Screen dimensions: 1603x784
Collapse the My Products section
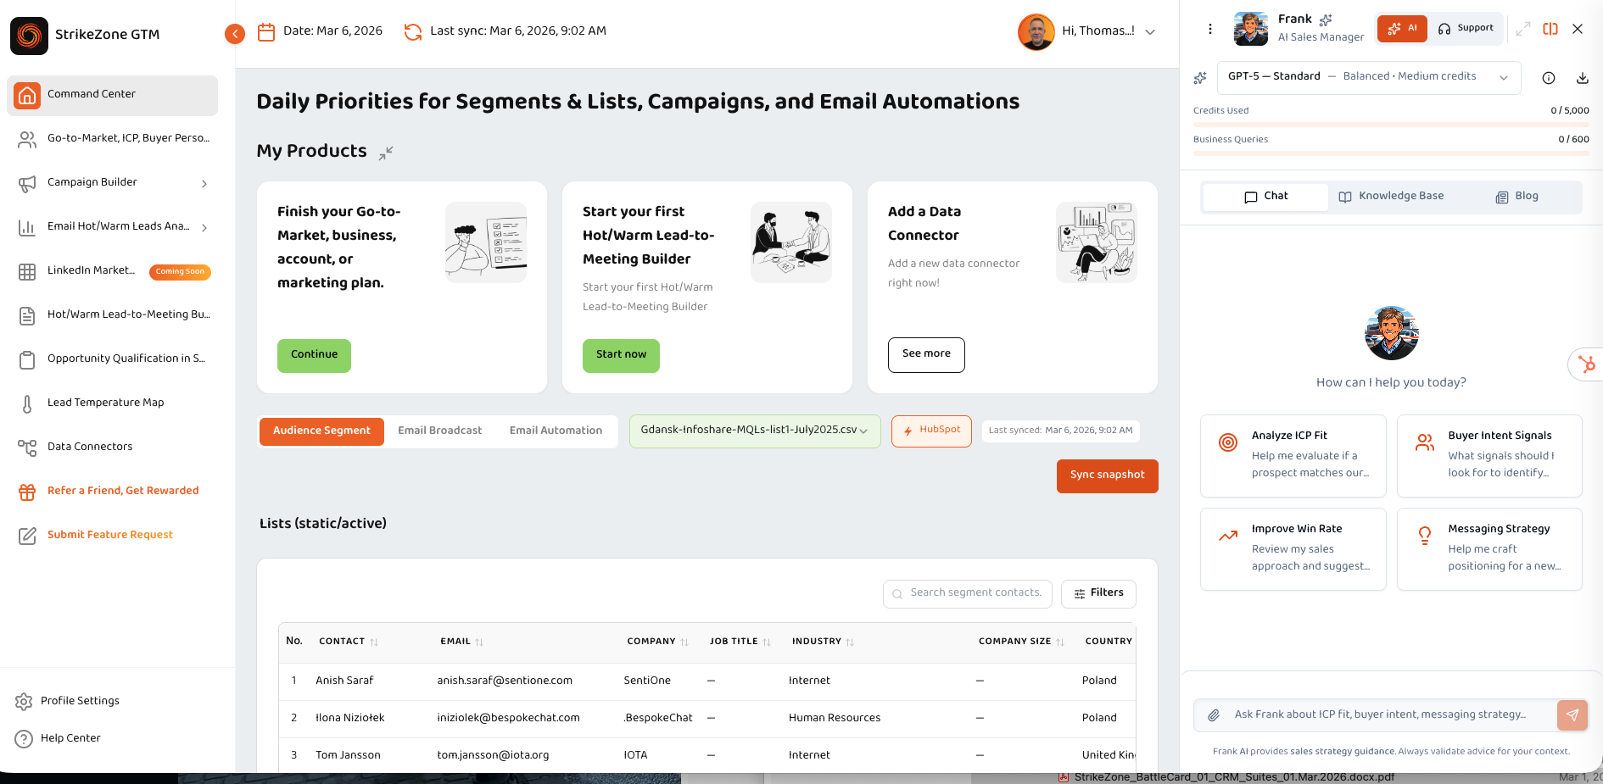click(386, 153)
